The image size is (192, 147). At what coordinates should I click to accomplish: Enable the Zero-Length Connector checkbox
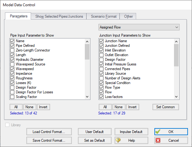[12, 50]
